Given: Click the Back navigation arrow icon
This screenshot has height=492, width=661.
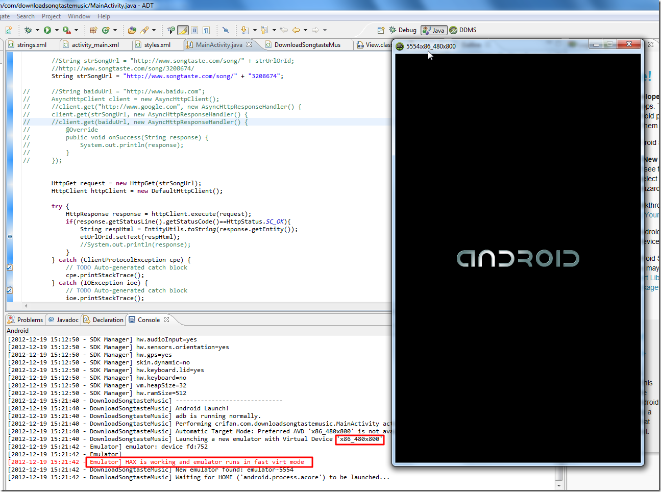Looking at the screenshot, I should click(x=296, y=30).
